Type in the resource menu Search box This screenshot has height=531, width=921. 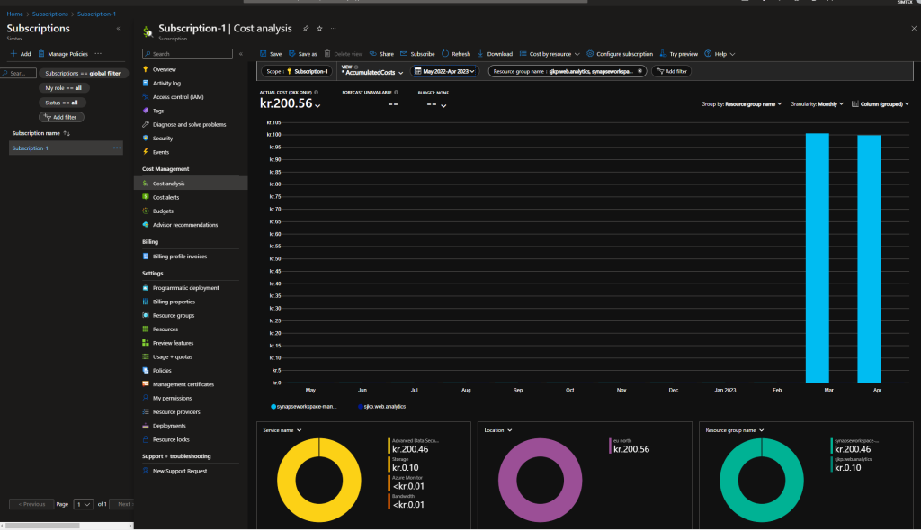(189, 54)
